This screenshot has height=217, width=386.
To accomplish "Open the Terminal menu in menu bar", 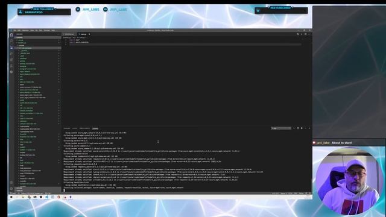I will tap(47, 30).
